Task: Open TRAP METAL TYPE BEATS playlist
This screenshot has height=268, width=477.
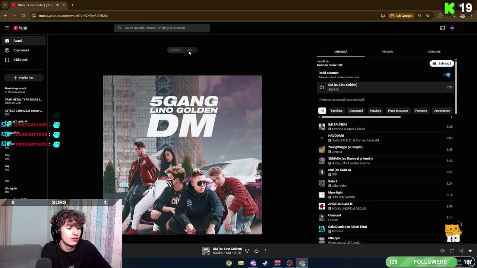Action: point(24,101)
